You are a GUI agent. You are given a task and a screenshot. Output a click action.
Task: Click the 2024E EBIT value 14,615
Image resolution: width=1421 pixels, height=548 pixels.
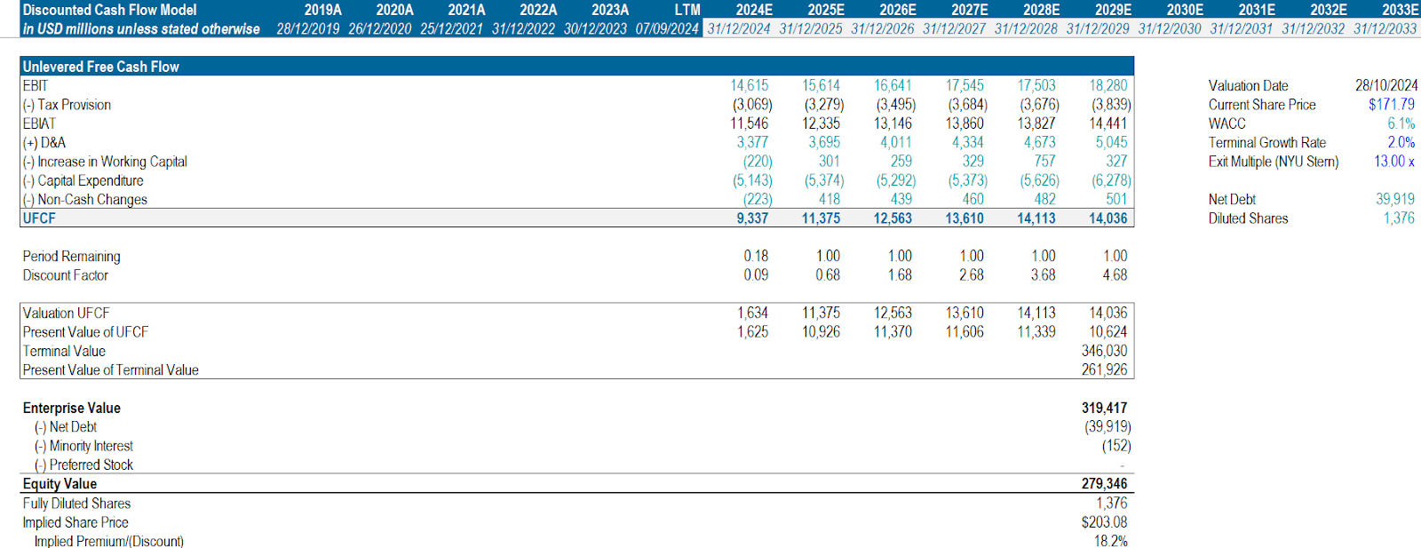coord(750,86)
